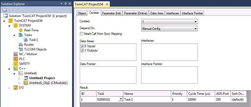Click the C++ node icon

15,69
